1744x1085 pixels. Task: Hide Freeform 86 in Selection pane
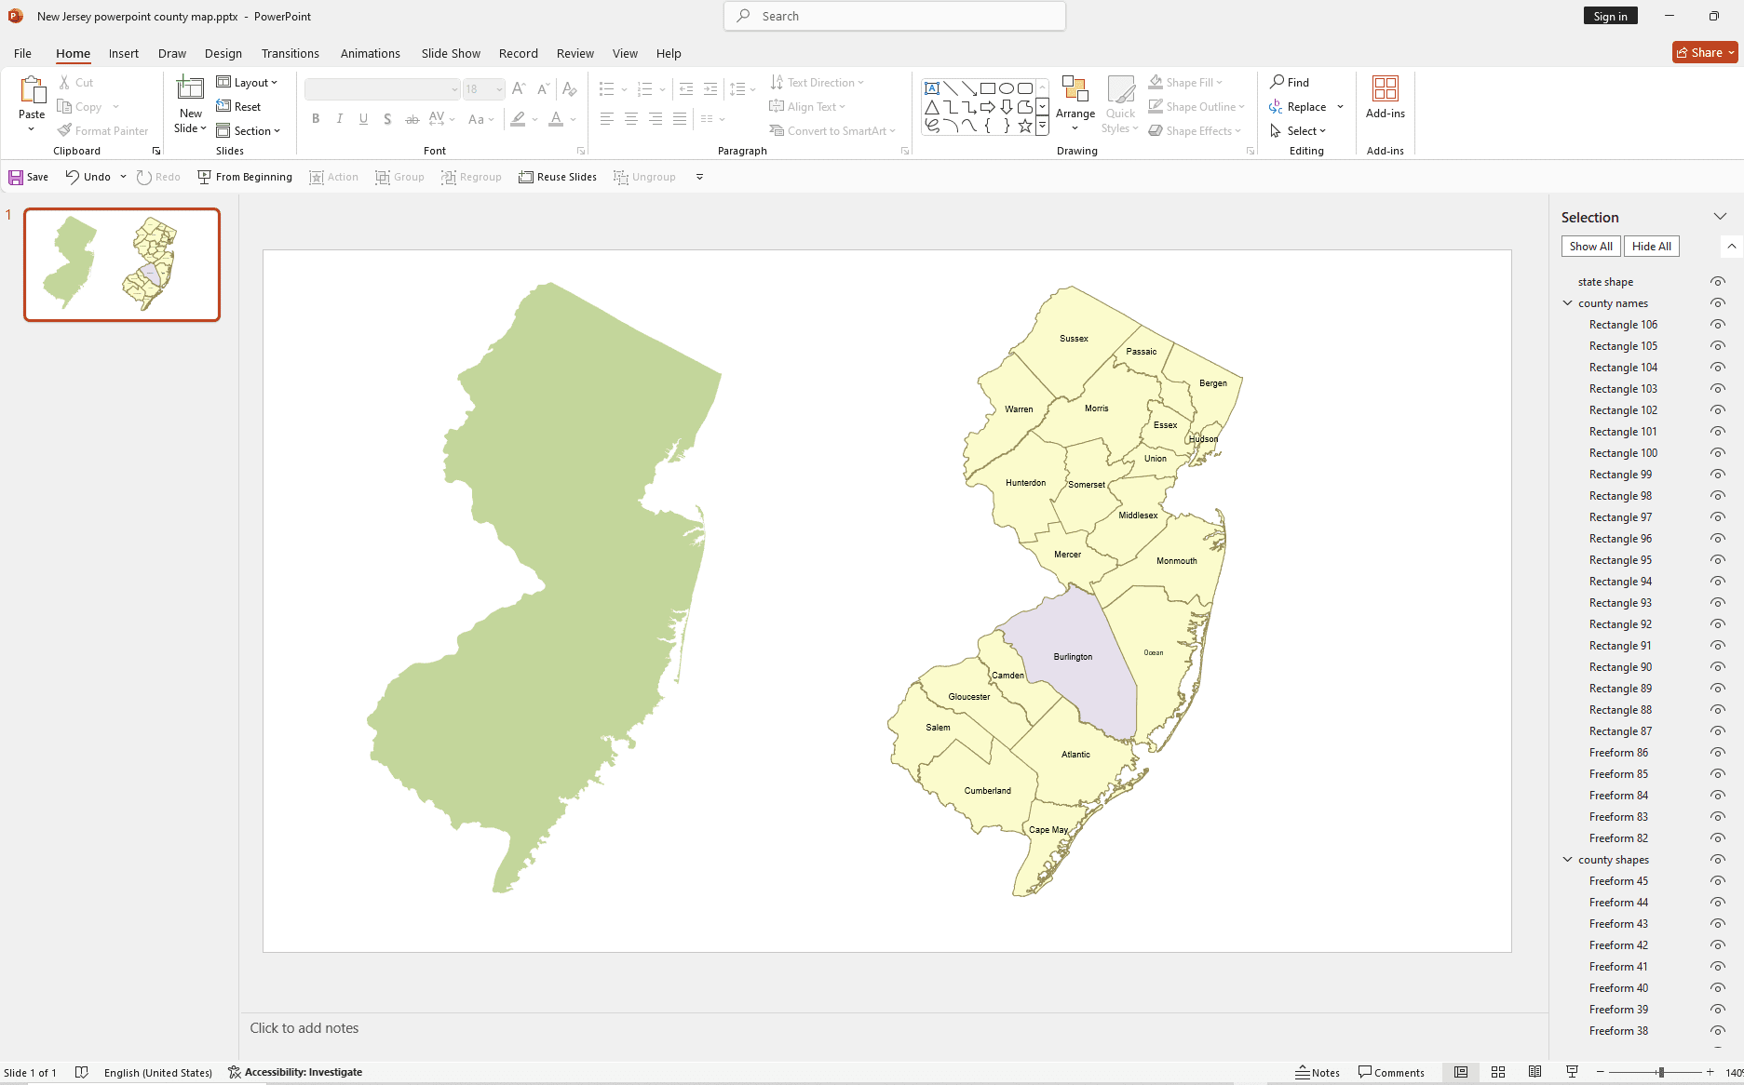(1718, 753)
